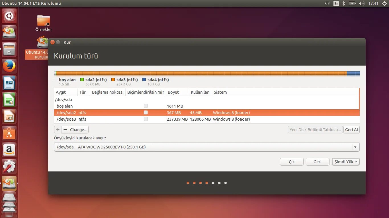The image size is (389, 218).
Task: Open the Amazon launcher icon
Action: (x=9, y=150)
